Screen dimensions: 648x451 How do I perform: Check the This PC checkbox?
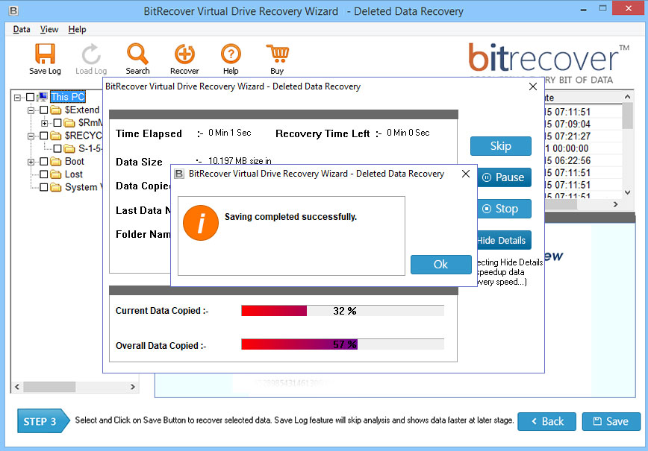click(x=31, y=96)
